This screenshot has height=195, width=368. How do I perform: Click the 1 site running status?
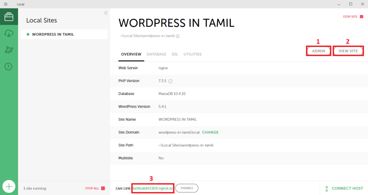[x=35, y=188]
